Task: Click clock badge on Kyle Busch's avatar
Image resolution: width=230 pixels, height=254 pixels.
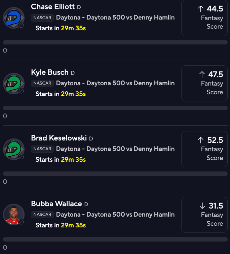Action: (x=21, y=91)
